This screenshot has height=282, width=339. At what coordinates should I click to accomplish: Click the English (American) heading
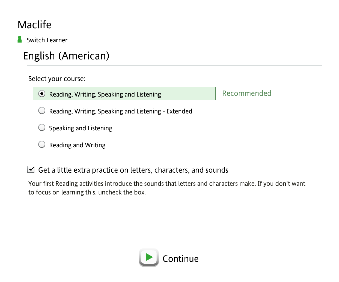66,56
